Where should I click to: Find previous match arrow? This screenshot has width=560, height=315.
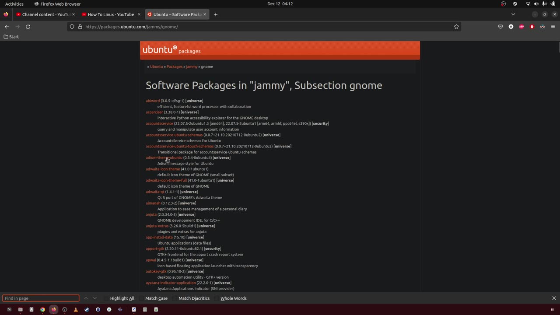86,298
